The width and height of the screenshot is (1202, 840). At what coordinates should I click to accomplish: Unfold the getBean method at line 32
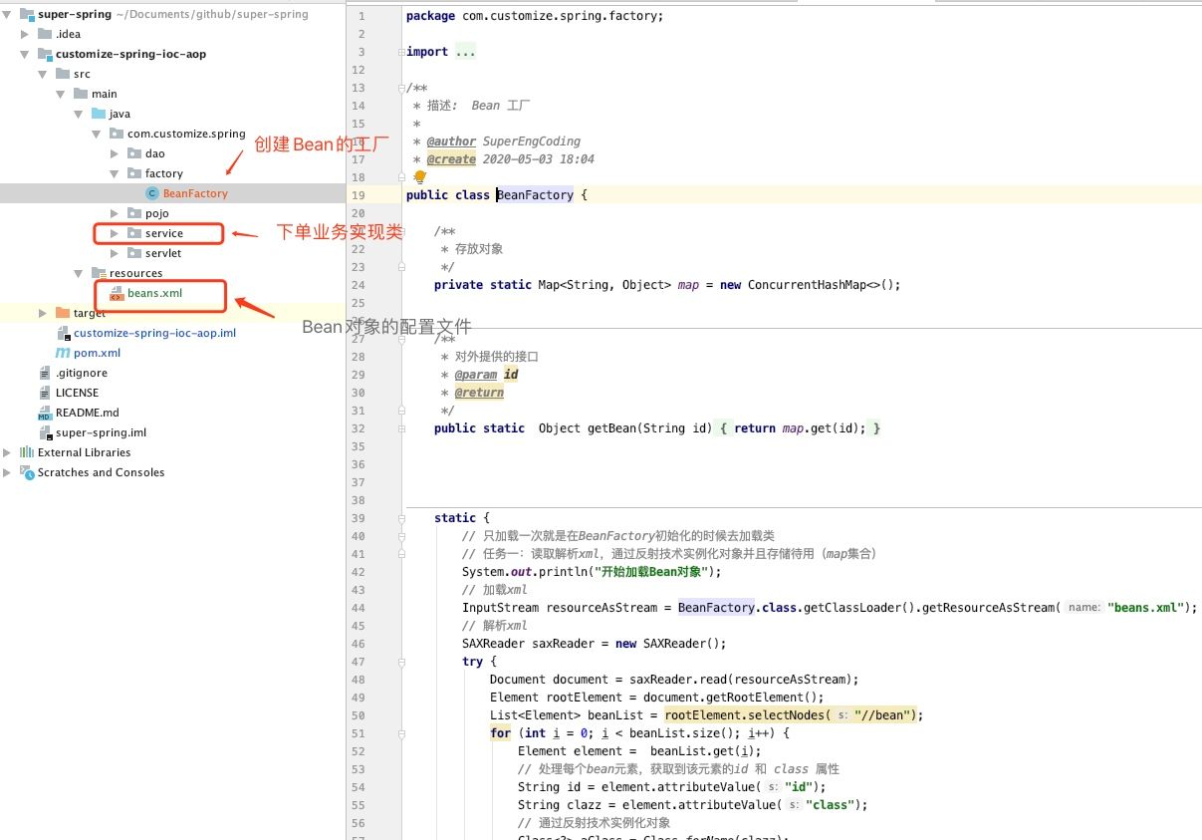[x=401, y=428]
